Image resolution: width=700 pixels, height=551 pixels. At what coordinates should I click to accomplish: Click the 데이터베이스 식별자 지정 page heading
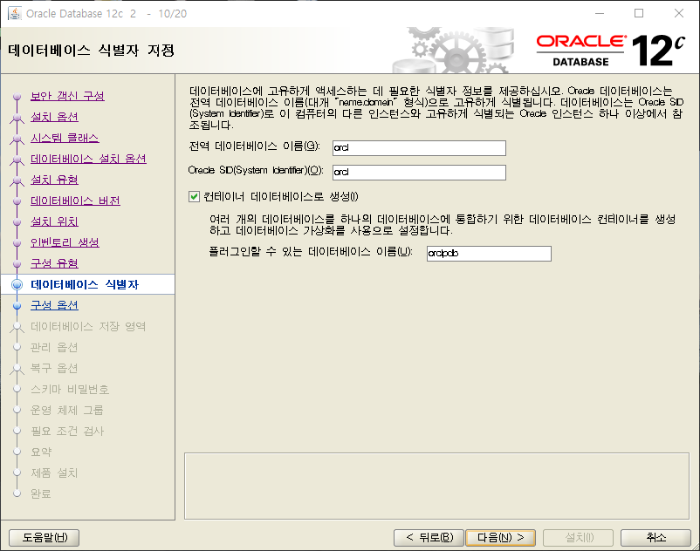coord(91,51)
